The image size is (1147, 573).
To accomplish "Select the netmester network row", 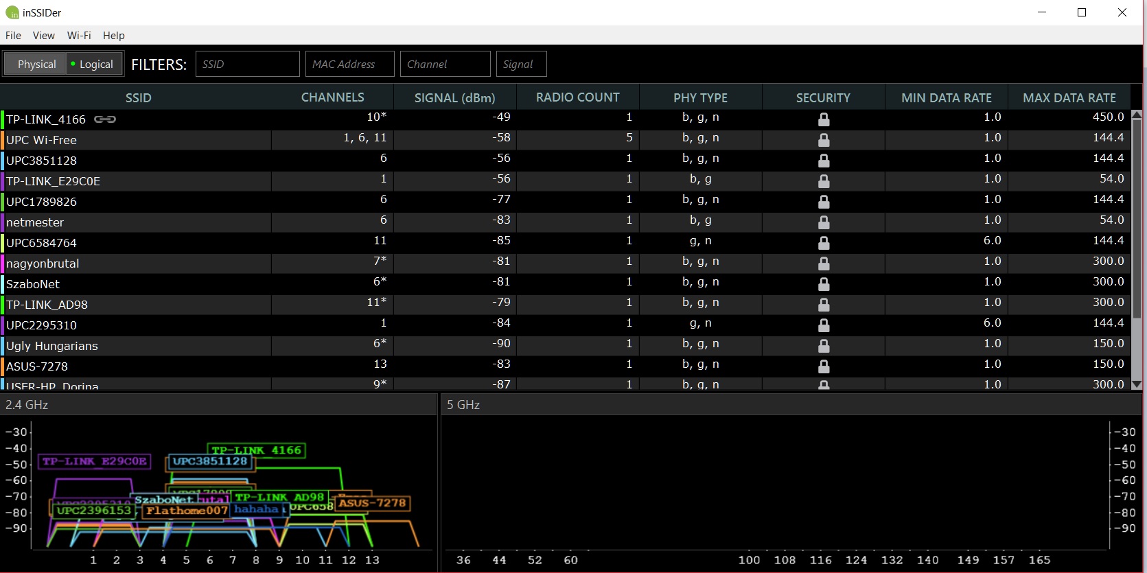I will (565, 222).
